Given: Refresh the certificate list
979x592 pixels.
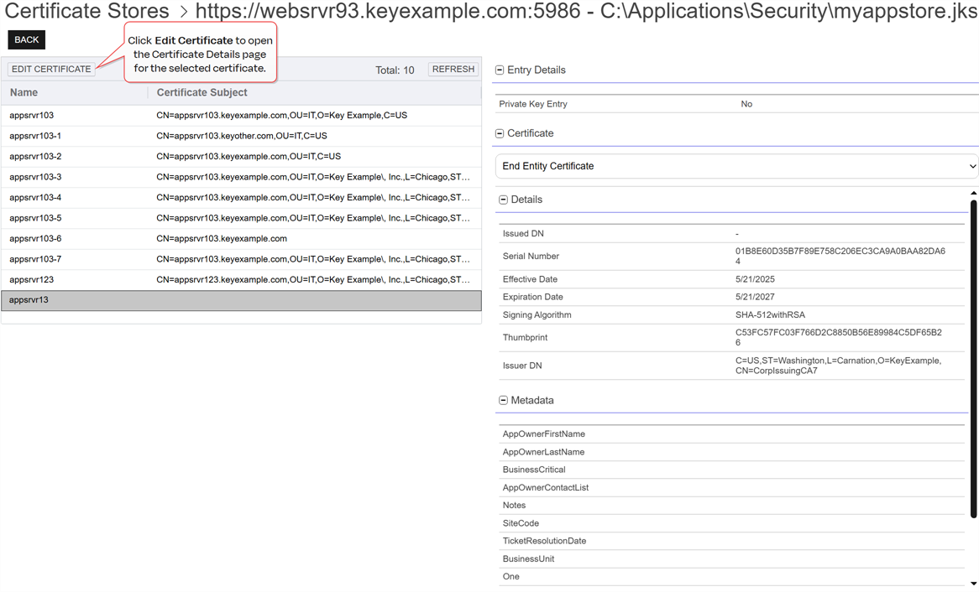Looking at the screenshot, I should [x=453, y=70].
